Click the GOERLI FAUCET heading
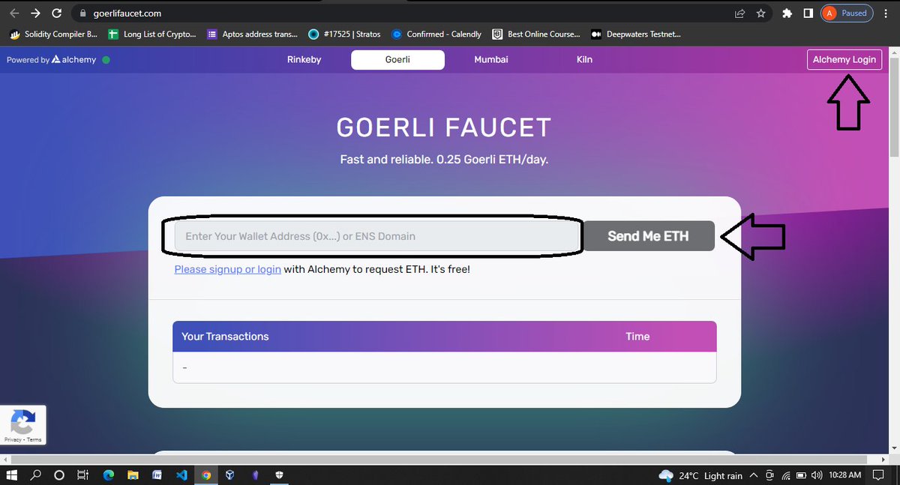900x485 pixels. coord(444,128)
